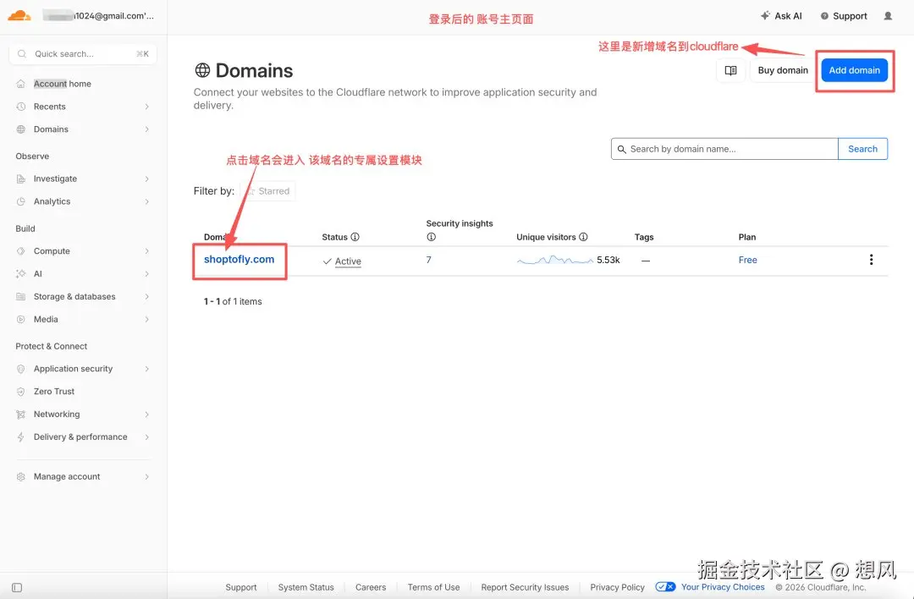Click the Delivery & performance bolt icon
The height and width of the screenshot is (599, 914).
[21, 437]
